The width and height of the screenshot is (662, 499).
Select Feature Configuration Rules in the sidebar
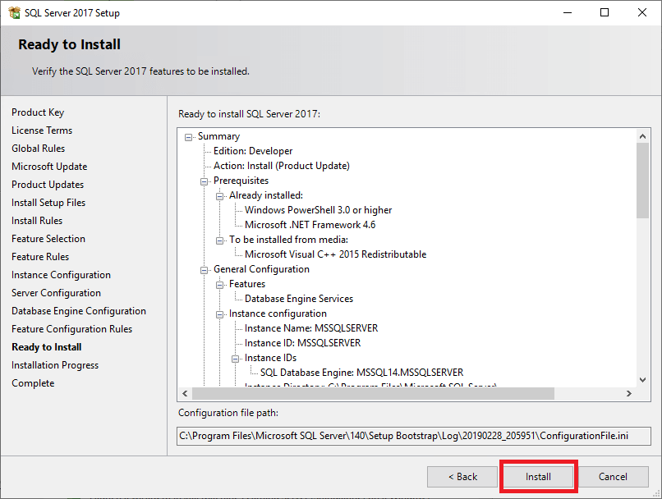click(72, 329)
